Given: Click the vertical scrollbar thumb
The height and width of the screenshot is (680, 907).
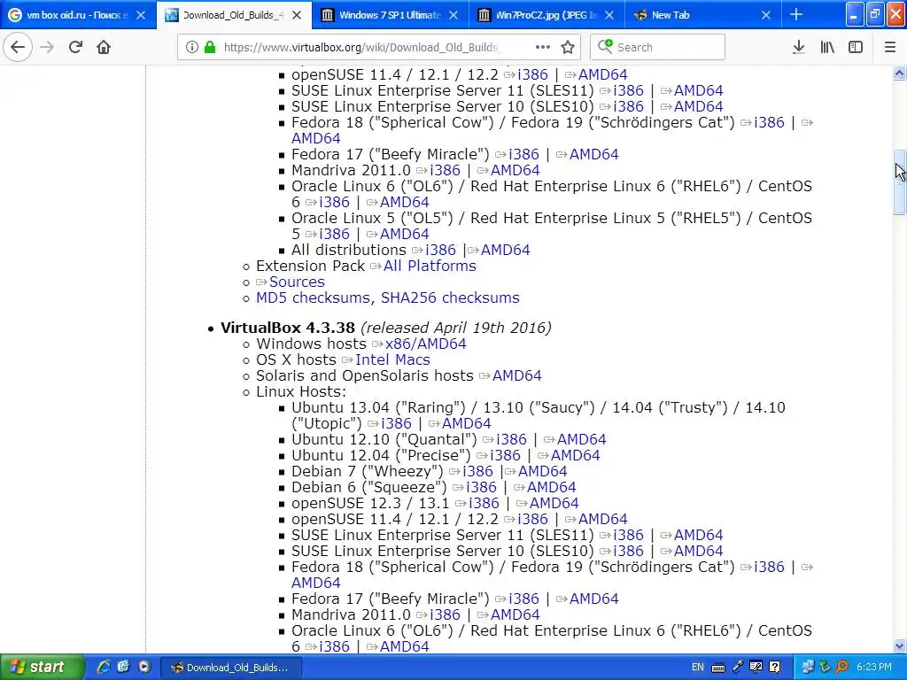Looking at the screenshot, I should (x=899, y=182).
